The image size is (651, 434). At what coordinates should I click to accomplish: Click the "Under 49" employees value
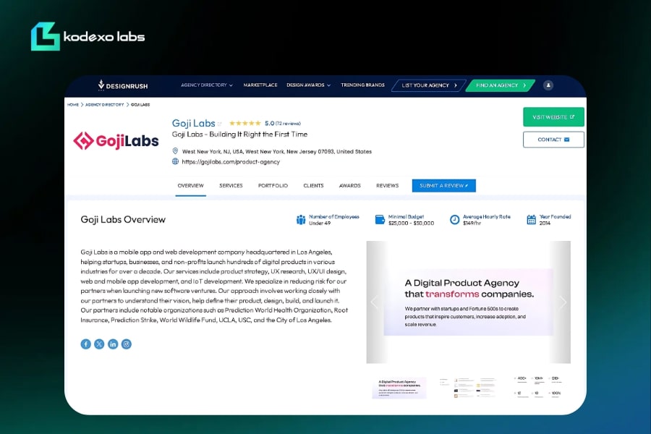320,223
